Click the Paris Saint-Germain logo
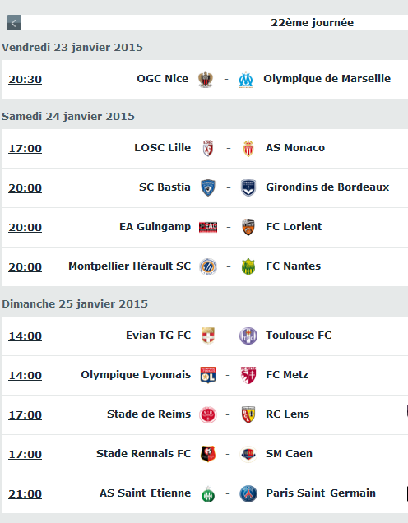Screen dimensions: 408x523 point(248,493)
